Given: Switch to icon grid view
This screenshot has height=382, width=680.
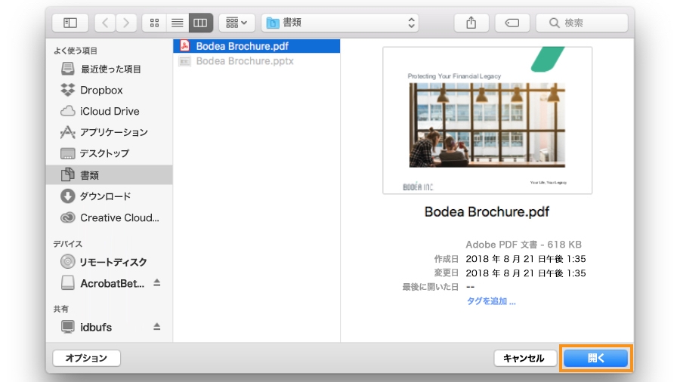Looking at the screenshot, I should [154, 23].
